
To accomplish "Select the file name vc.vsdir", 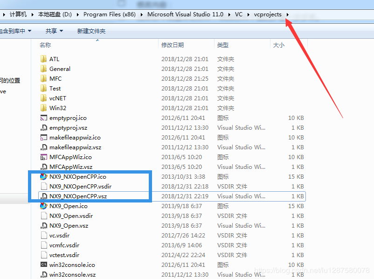I will pos(59,235).
